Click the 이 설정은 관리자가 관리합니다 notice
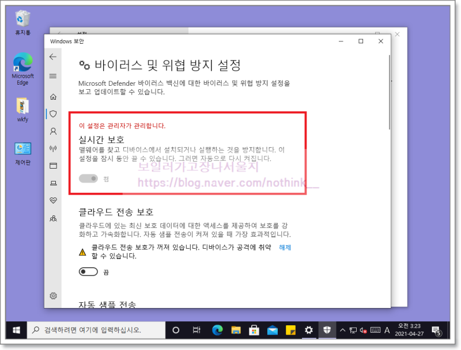This screenshot has width=461, height=350. point(122,125)
